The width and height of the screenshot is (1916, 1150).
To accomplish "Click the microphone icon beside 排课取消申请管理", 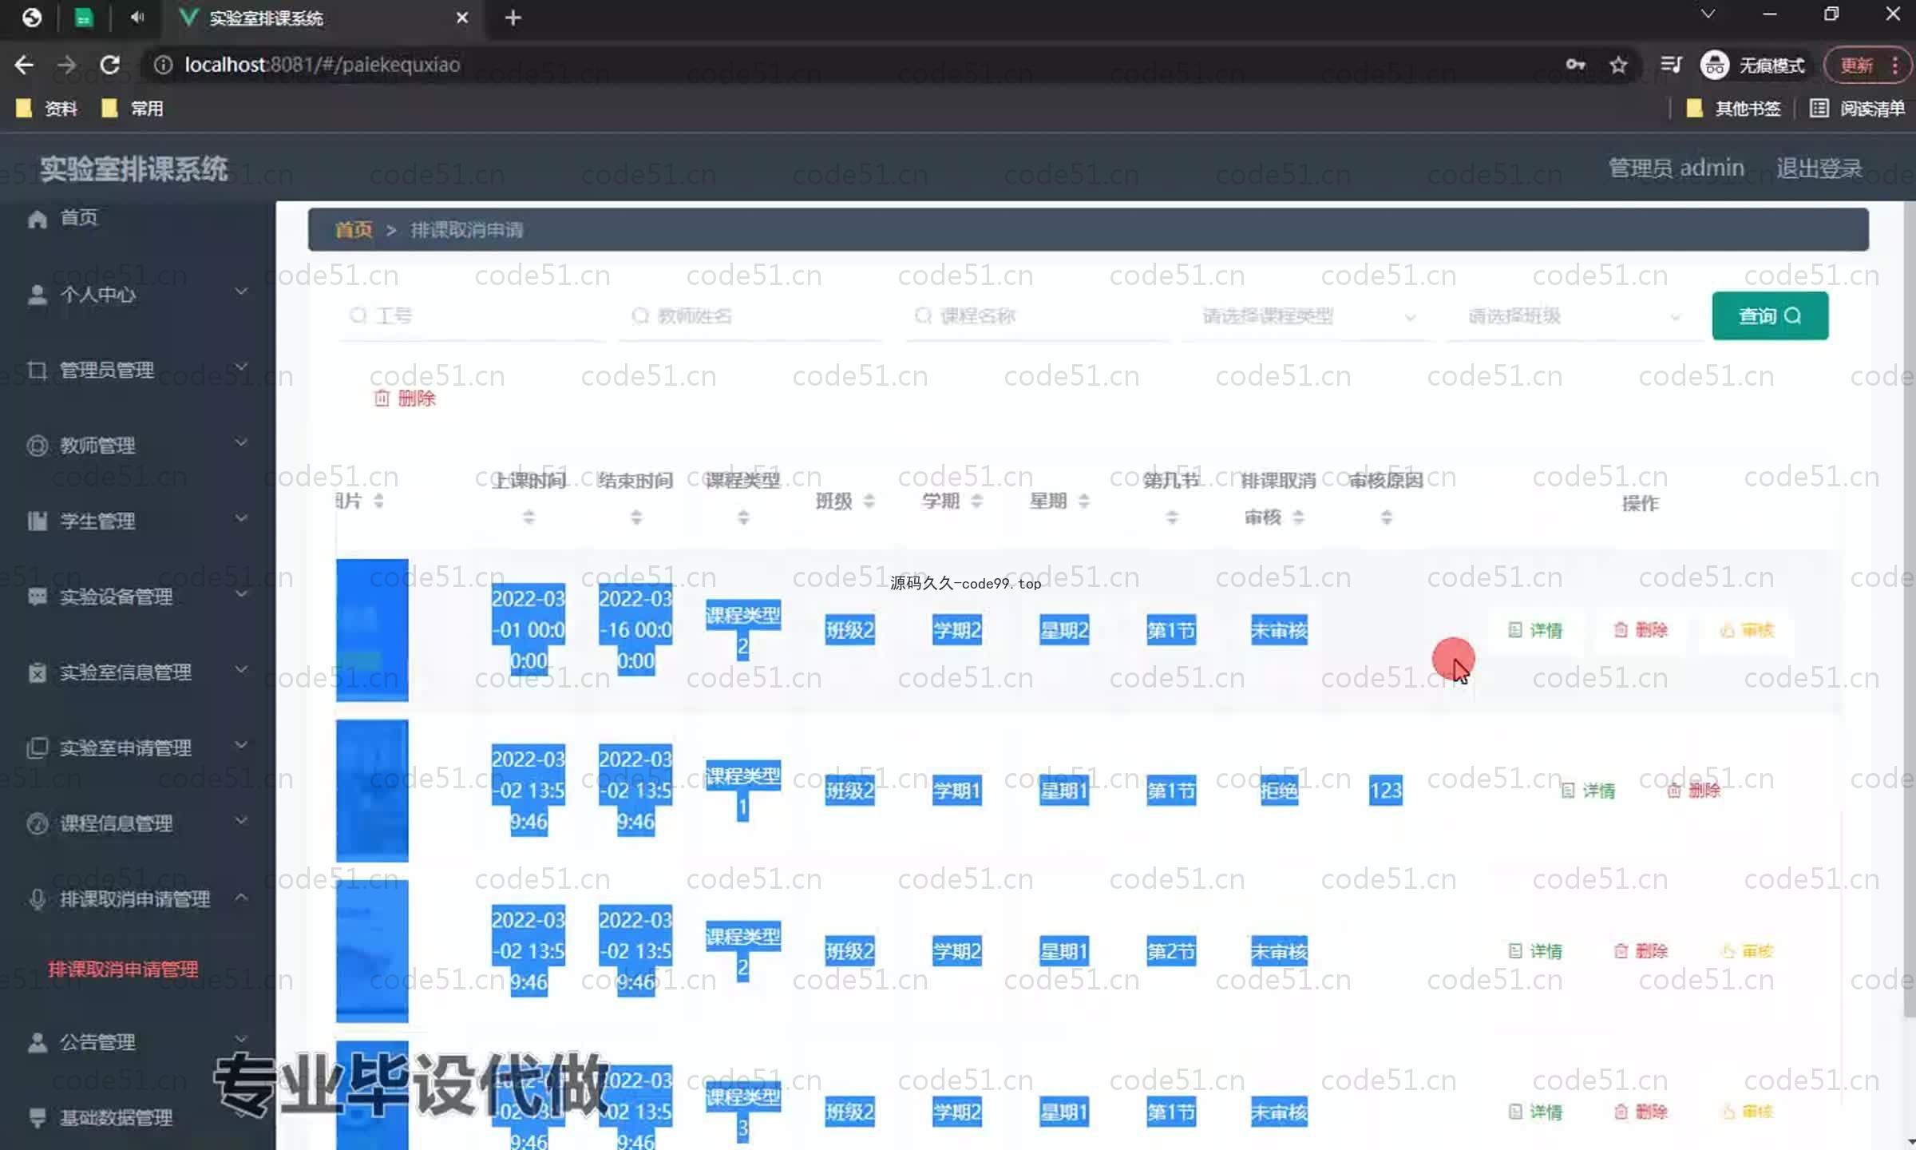I will 38,899.
